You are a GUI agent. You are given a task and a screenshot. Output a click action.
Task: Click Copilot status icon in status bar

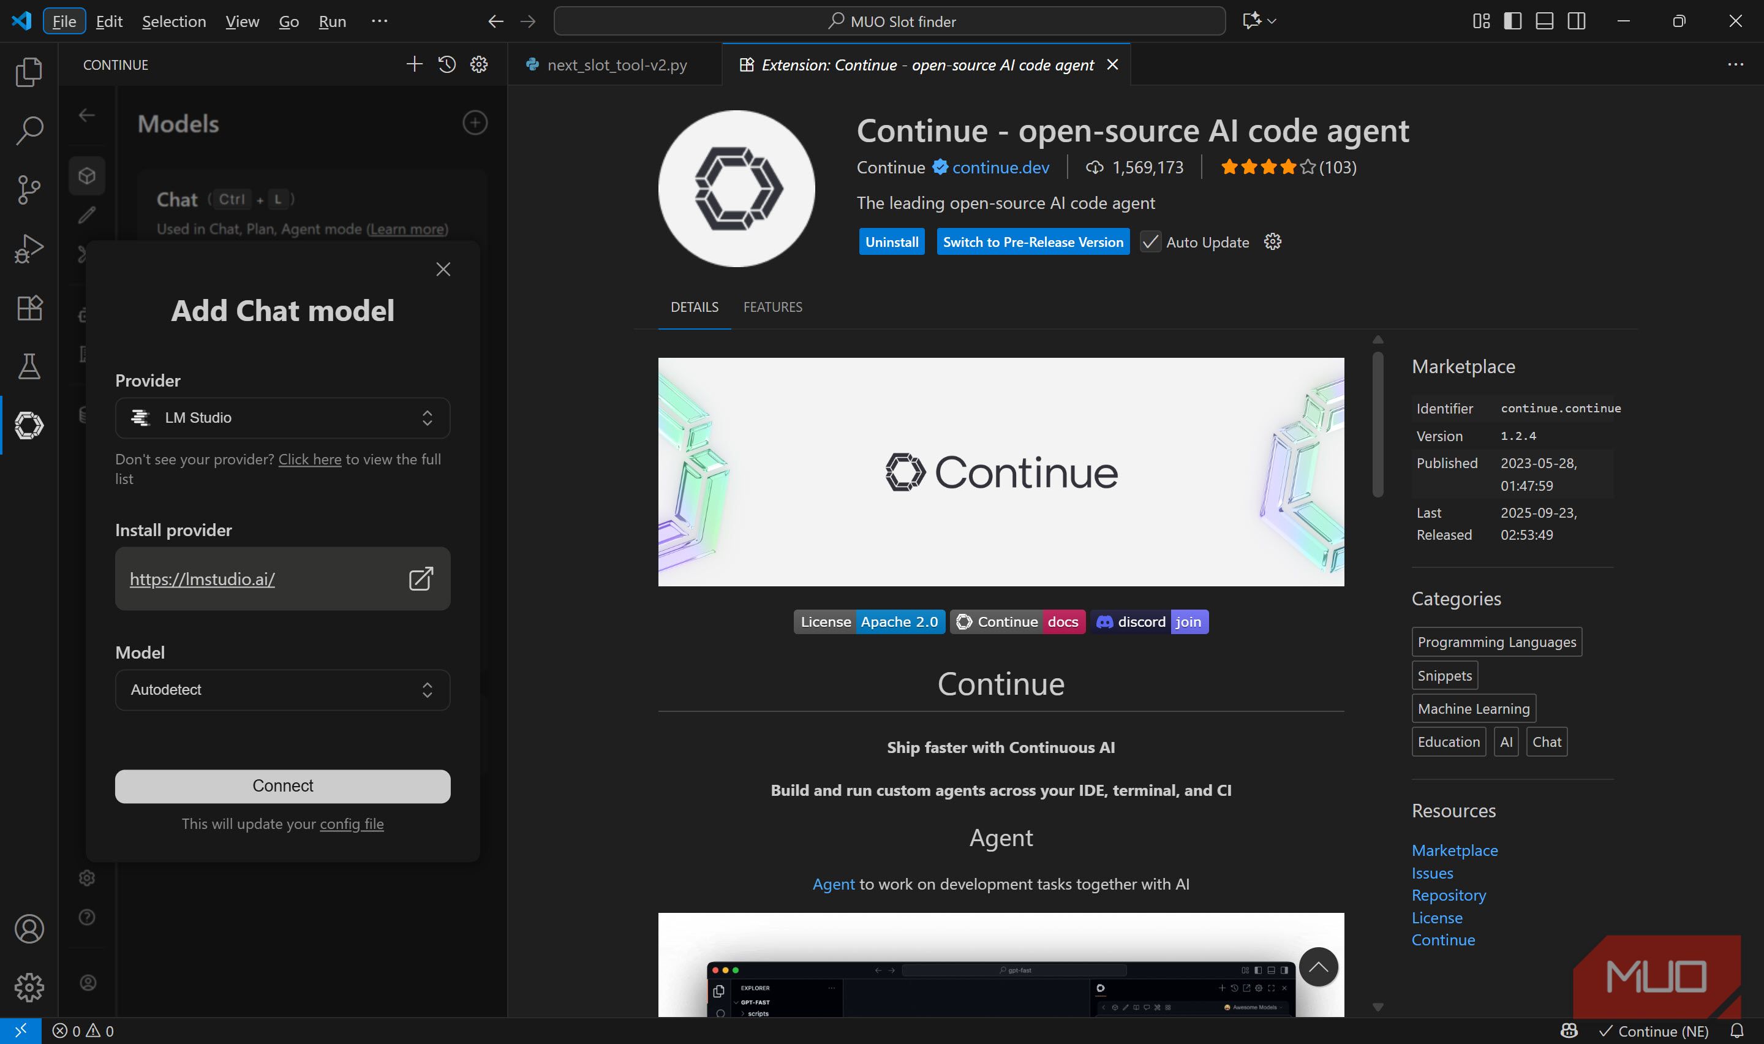click(x=1569, y=1031)
